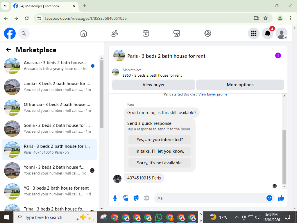Open Sonia conversation in list
Image resolution: width=297 pixels, height=223 pixels.
tap(49, 129)
